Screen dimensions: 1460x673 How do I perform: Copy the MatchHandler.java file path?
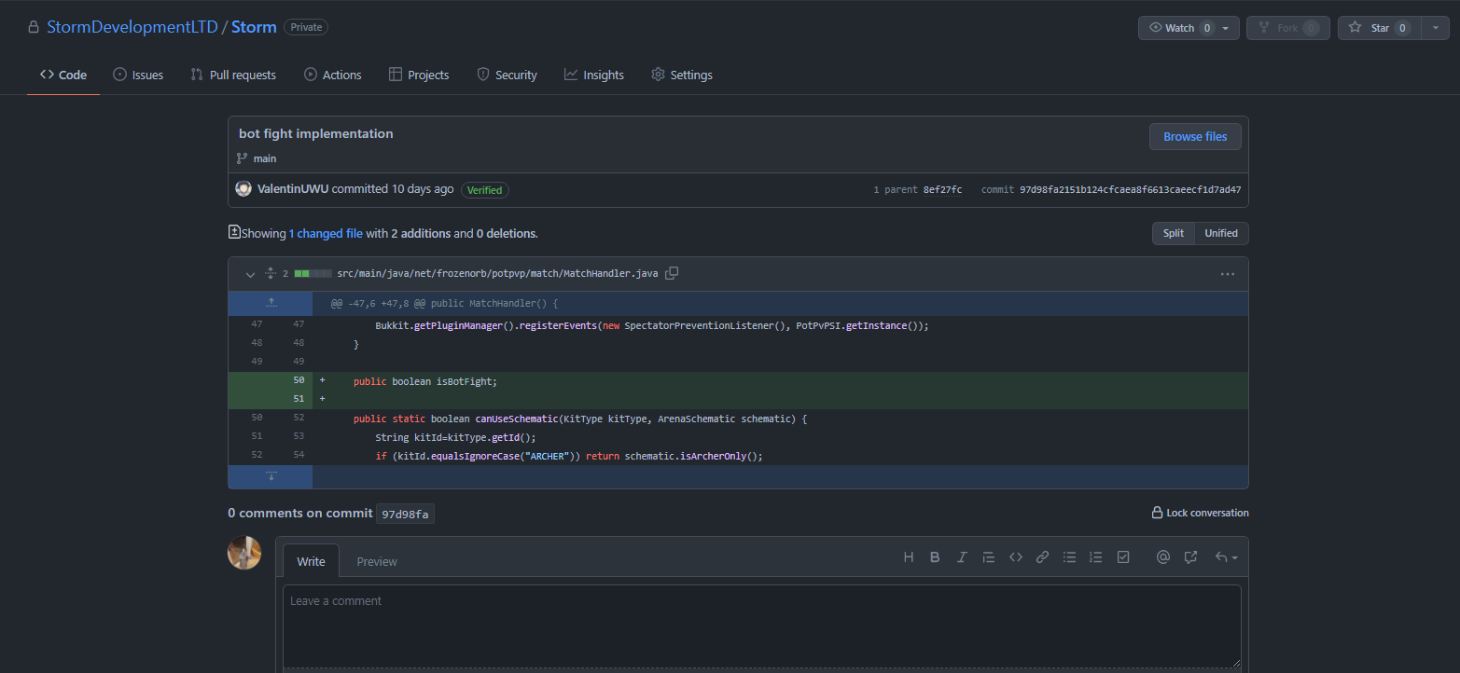(x=672, y=274)
